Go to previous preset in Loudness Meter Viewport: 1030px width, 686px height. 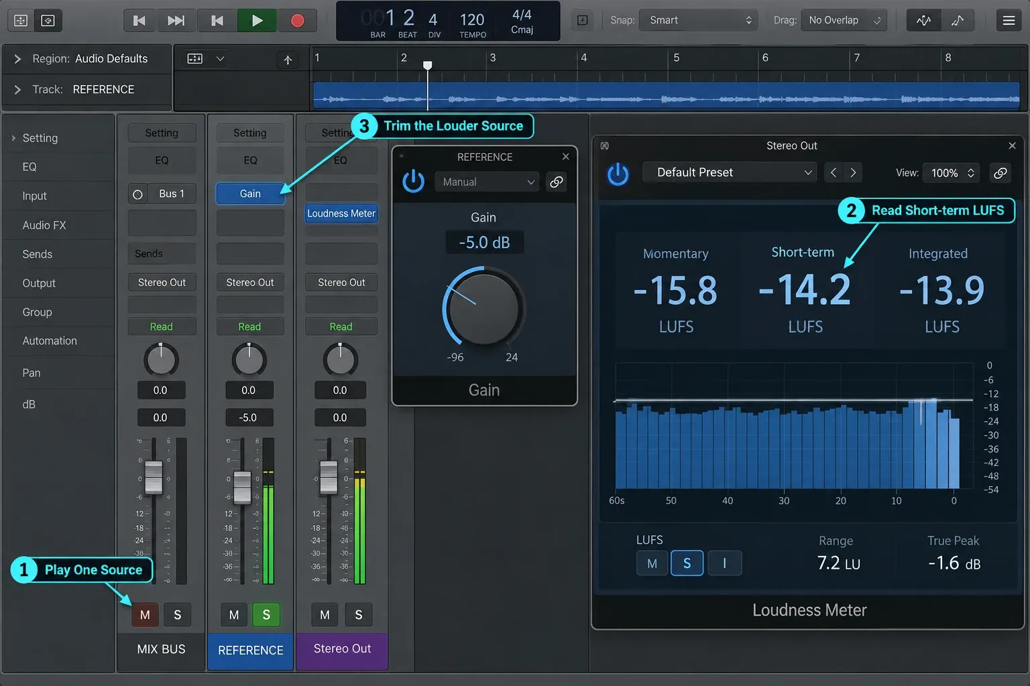click(834, 173)
